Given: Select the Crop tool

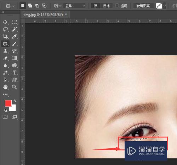Looking at the screenshot, I should [x=5, y=36].
